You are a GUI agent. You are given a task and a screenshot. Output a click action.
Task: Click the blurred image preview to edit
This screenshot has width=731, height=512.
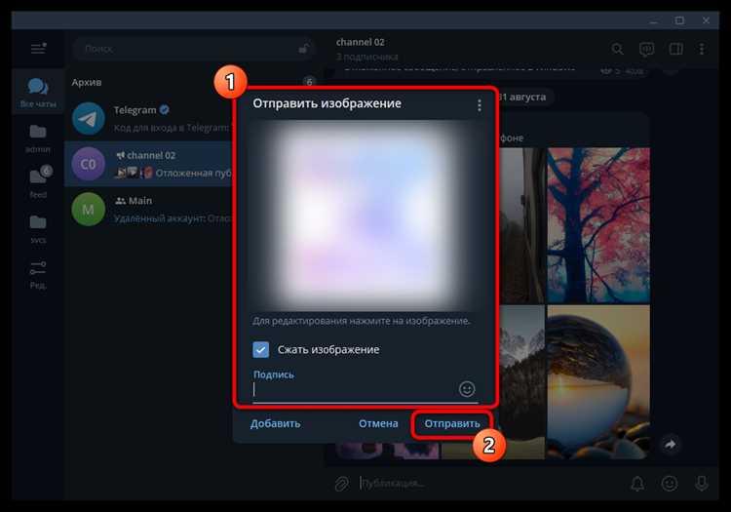365,216
